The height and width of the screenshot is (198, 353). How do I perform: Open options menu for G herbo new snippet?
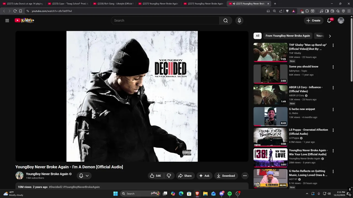333,109
